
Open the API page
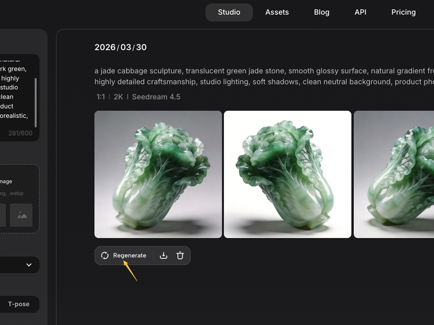click(x=360, y=12)
